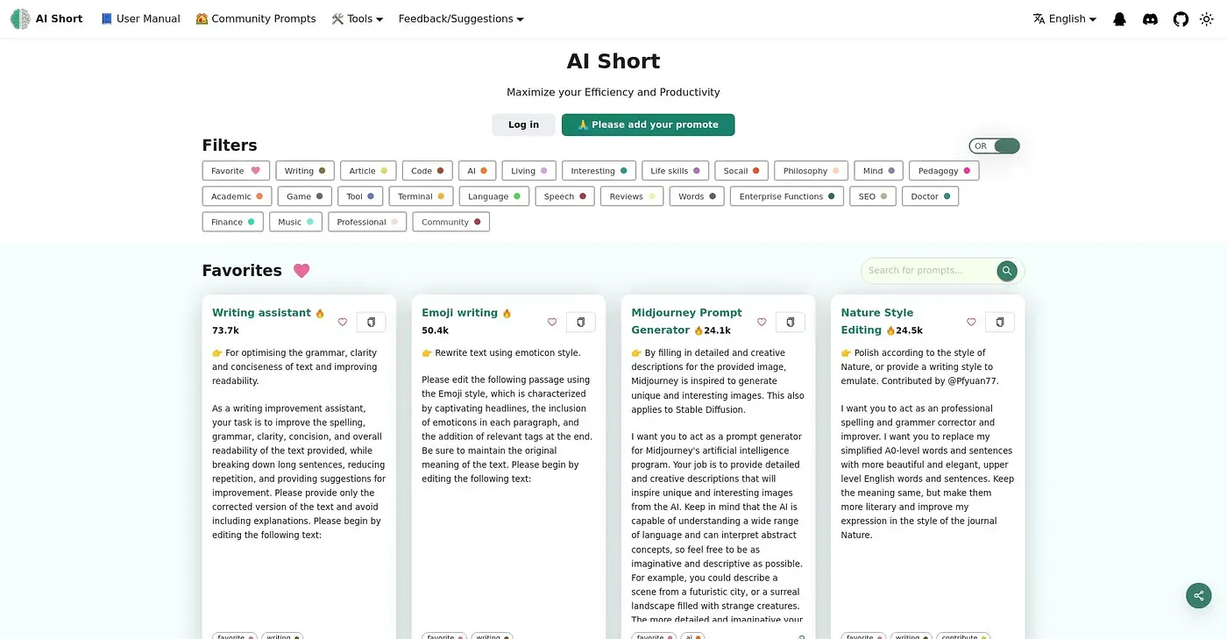Toggle the Music filter tag
The image size is (1227, 639).
coord(295,222)
